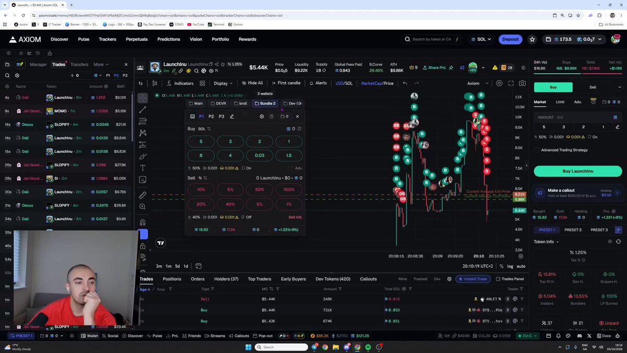Select the Limit order tab
Screen dimensions: 627x353
(x=560, y=102)
